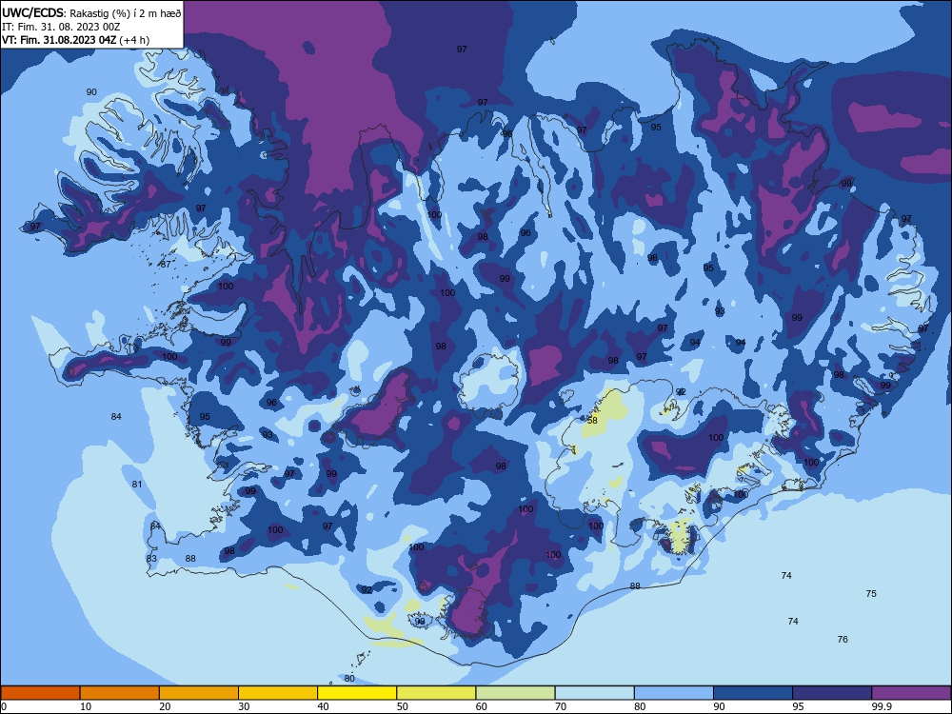Click the map humidity value 81
952x714 pixels.
pyautogui.click(x=137, y=485)
